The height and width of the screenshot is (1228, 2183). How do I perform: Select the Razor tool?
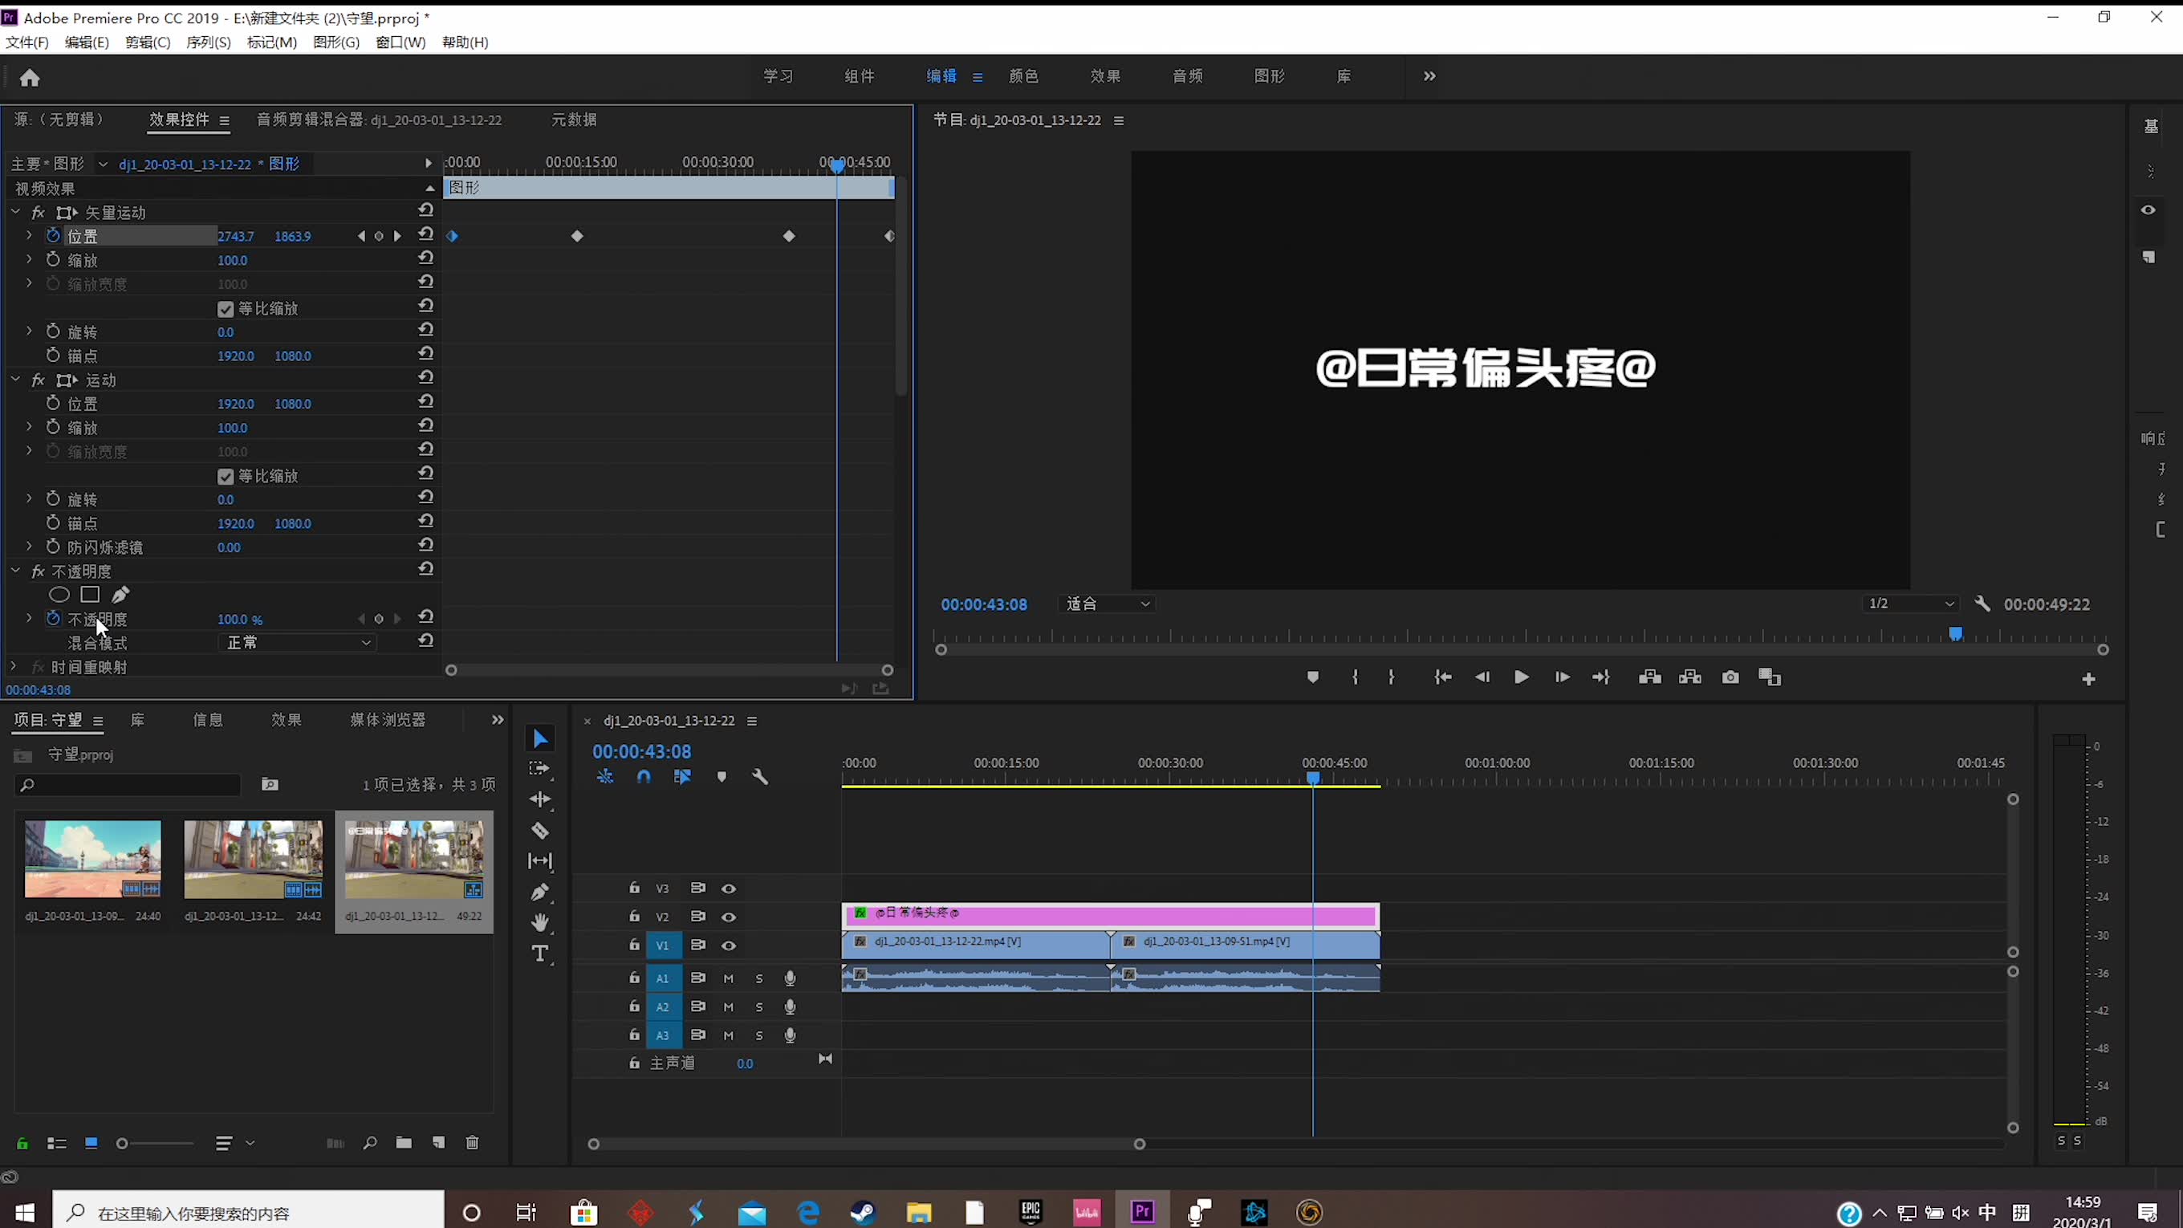pos(540,832)
